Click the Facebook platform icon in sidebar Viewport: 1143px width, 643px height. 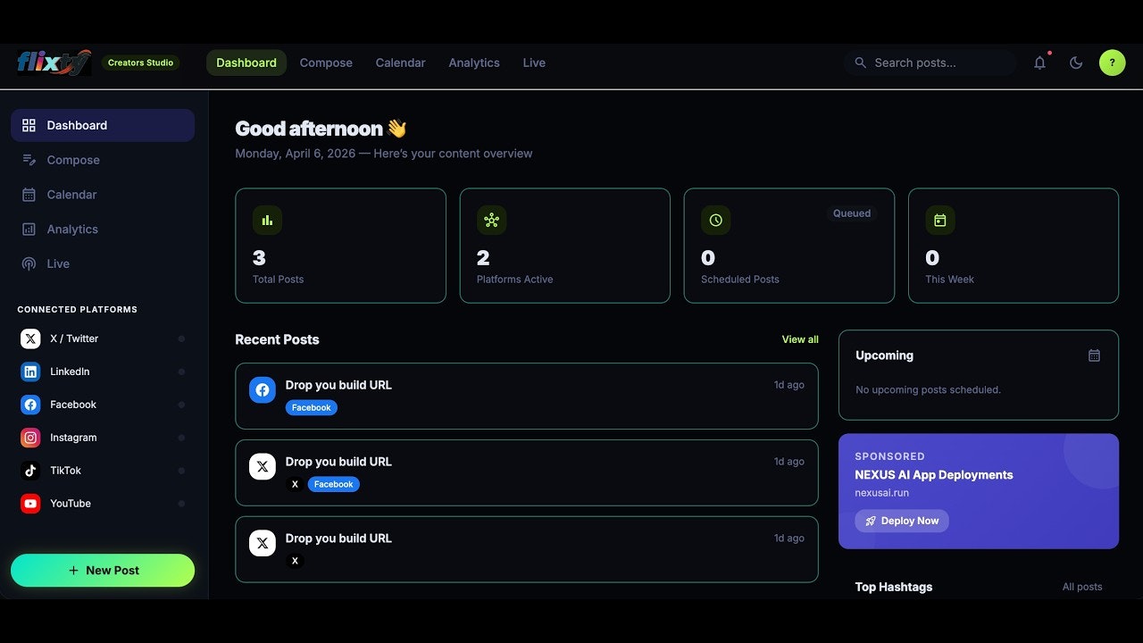[30, 405]
